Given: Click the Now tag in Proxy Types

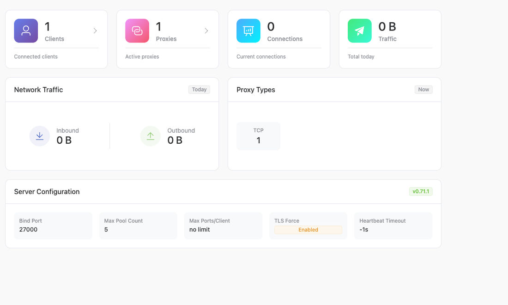Looking at the screenshot, I should tap(423, 90).
